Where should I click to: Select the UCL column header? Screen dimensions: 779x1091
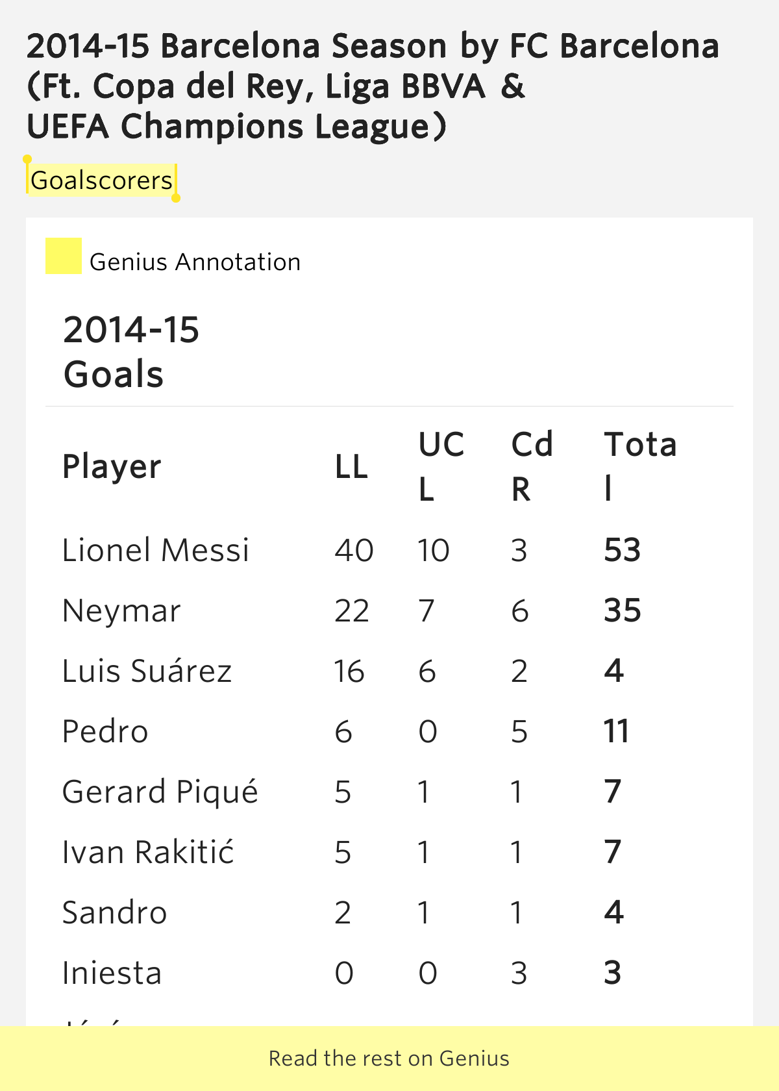tap(441, 466)
